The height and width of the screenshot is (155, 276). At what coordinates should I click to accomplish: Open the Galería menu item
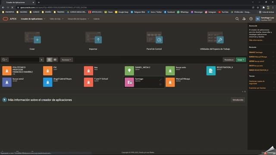97,19
